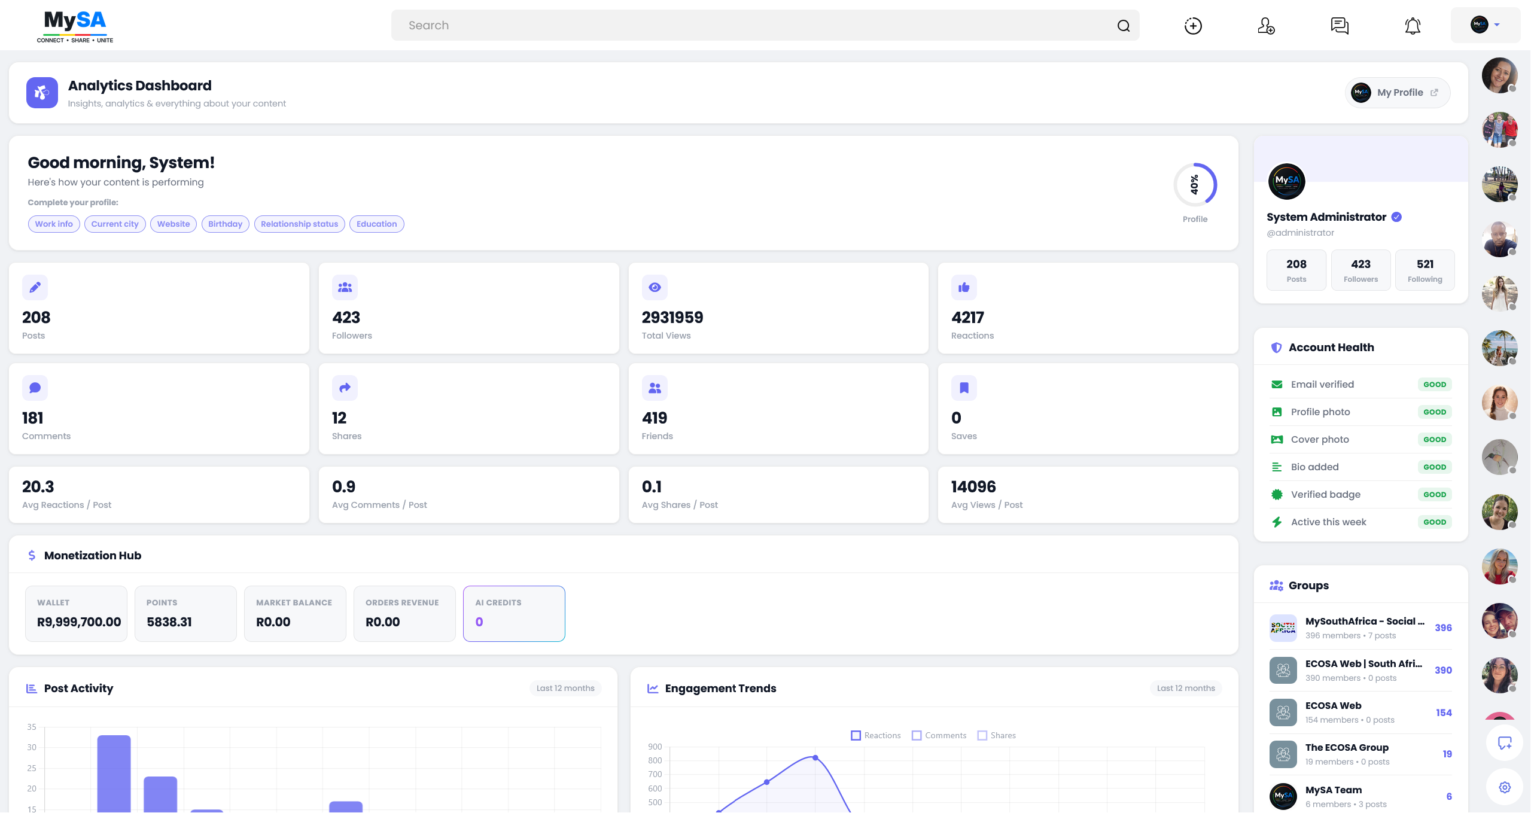Click the Profile photo health row
This screenshot has width=1531, height=813.
point(1360,412)
